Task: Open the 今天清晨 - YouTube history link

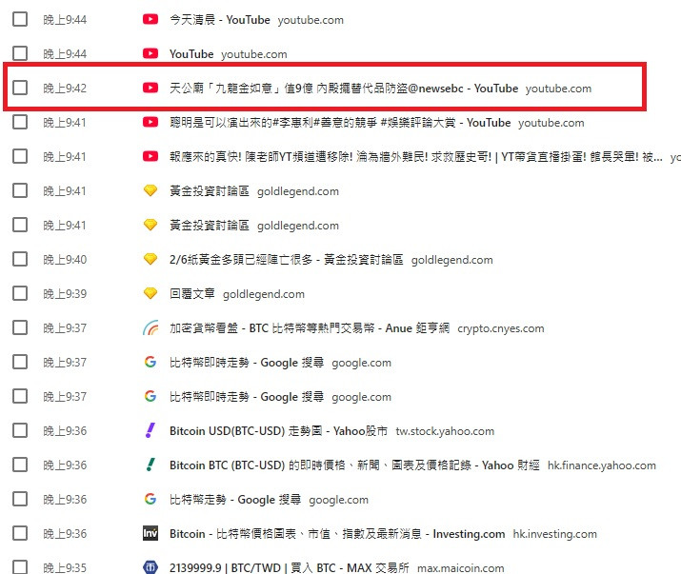Action: coord(220,20)
